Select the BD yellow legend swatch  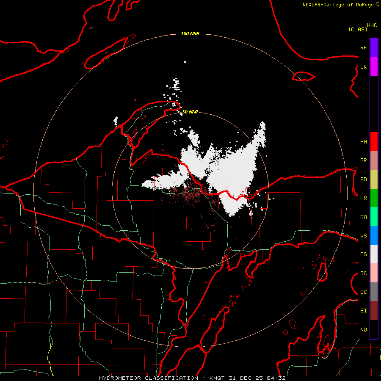coord(374,179)
